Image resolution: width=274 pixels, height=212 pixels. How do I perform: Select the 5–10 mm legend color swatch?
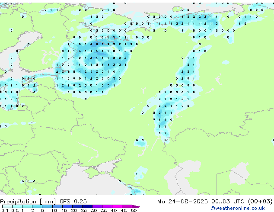point(47,206)
